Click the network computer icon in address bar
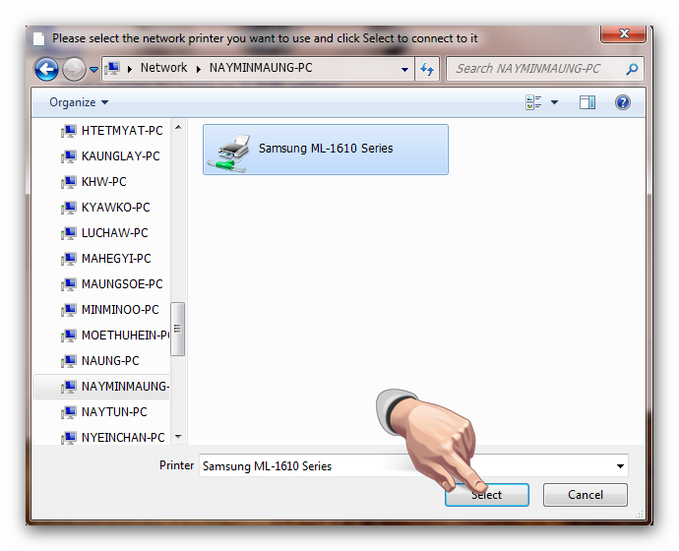 point(113,69)
